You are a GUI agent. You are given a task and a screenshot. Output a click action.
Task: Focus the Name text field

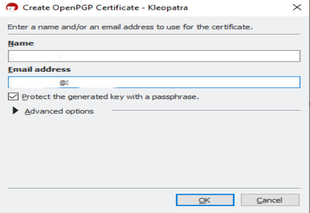pos(154,56)
